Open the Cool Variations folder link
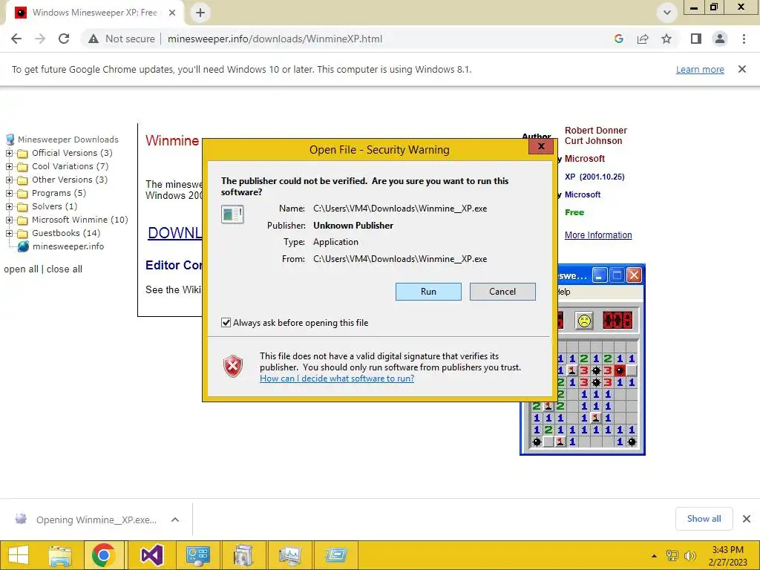The image size is (760, 570). (71, 166)
